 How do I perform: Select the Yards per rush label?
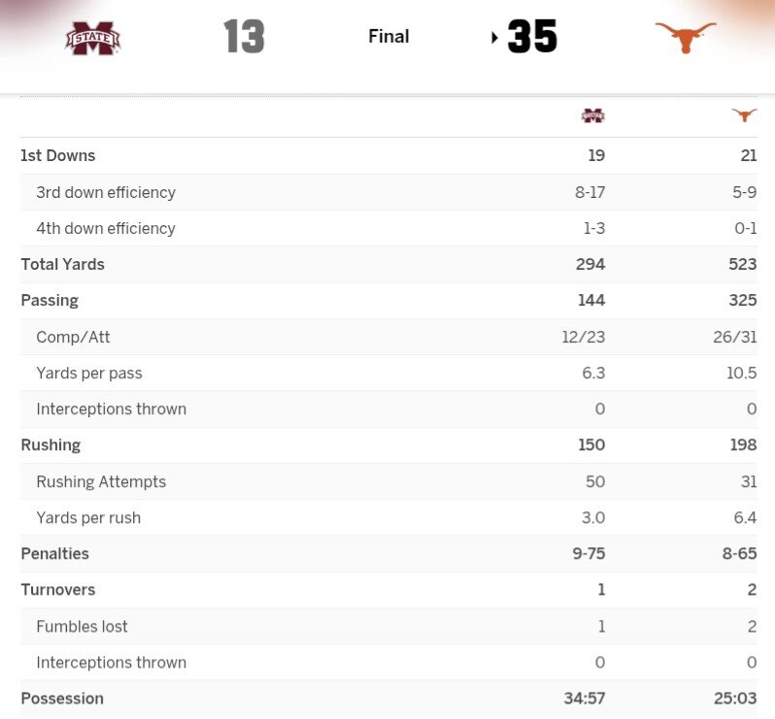click(88, 517)
